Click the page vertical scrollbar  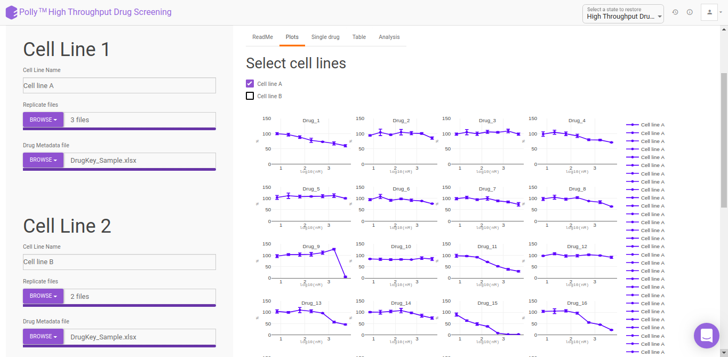[x=724, y=140]
